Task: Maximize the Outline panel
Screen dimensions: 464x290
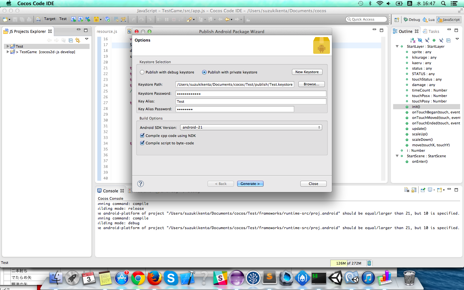Action: 456,30
